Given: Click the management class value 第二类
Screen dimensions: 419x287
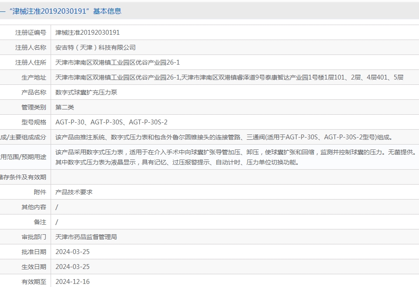Looking at the screenshot, I should point(65,107).
